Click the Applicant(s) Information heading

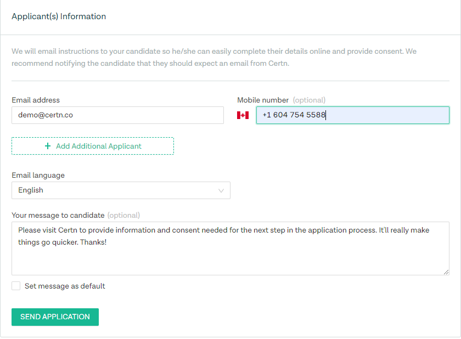tap(59, 16)
